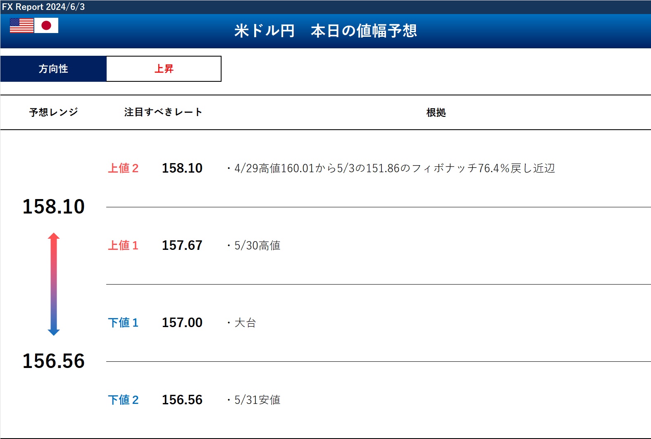651x439 pixels.
Task: Click the blue downward arrowhead
Action: coord(54,332)
